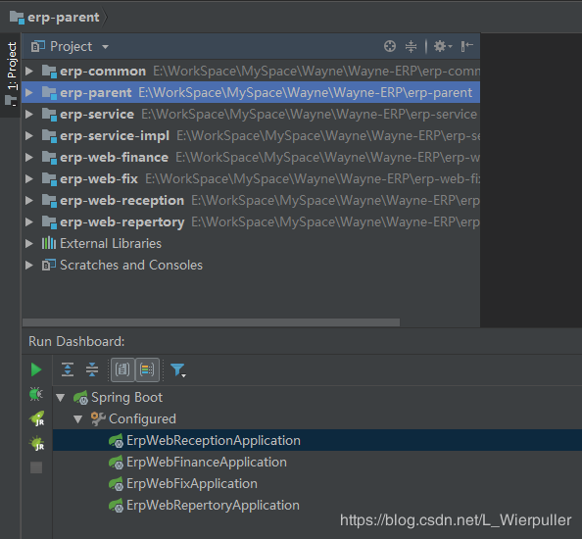582x539 pixels.
Task: Collapse the Spring Boot node
Action: click(60, 398)
